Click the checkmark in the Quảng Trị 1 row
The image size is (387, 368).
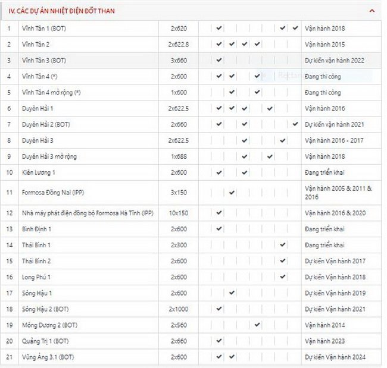coord(219,341)
